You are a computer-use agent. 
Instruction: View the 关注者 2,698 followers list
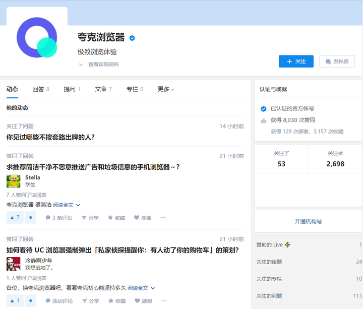click(x=335, y=159)
